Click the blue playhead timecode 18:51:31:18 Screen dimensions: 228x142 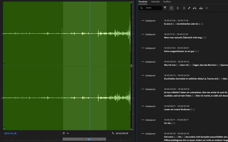point(10,133)
